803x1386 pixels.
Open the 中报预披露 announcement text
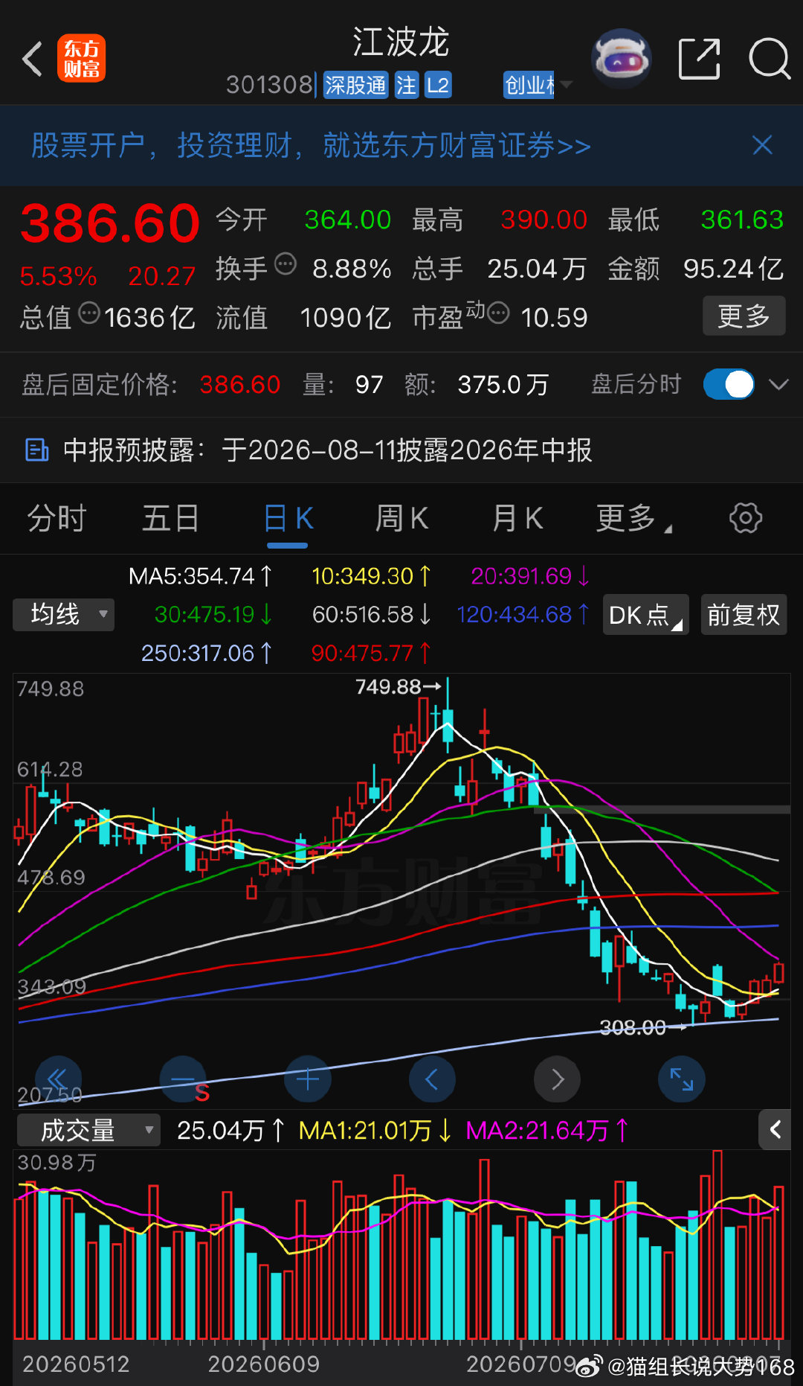pyautogui.click(x=327, y=450)
